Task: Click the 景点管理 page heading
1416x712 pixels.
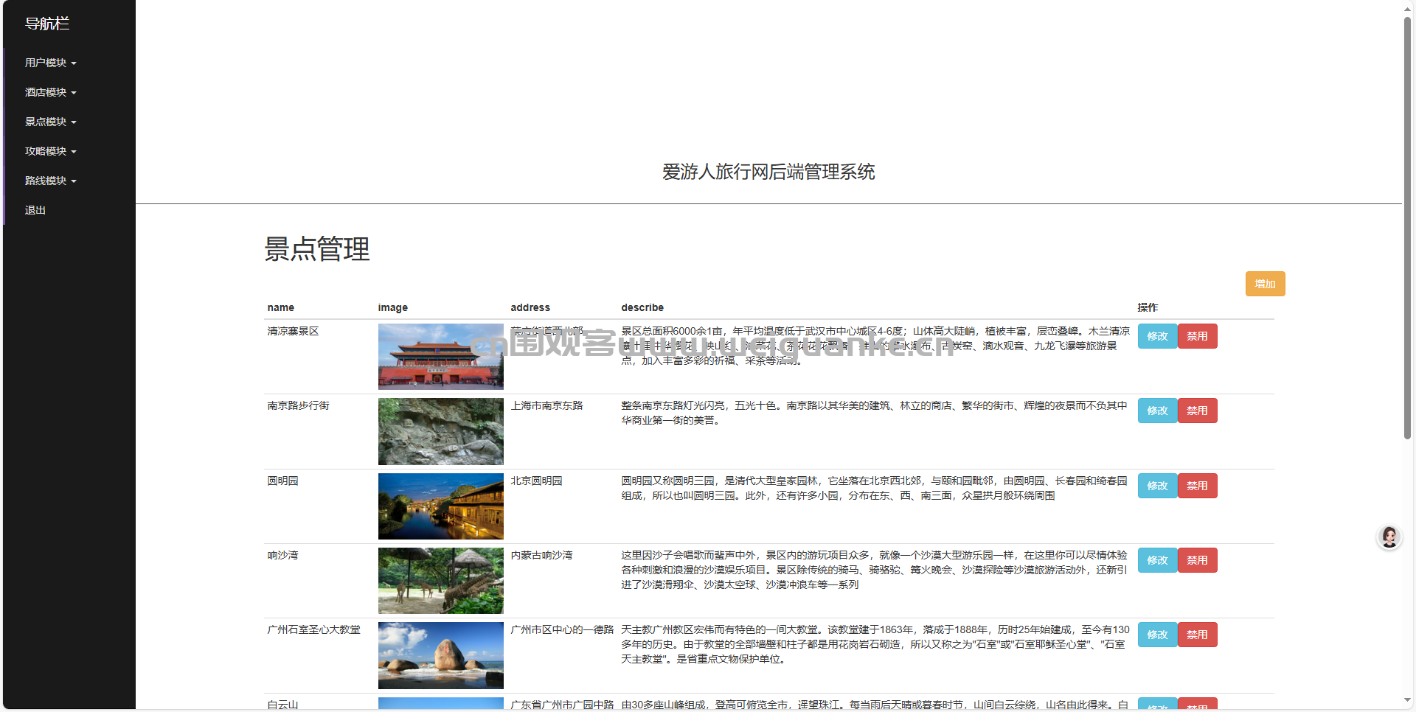Action: [317, 249]
